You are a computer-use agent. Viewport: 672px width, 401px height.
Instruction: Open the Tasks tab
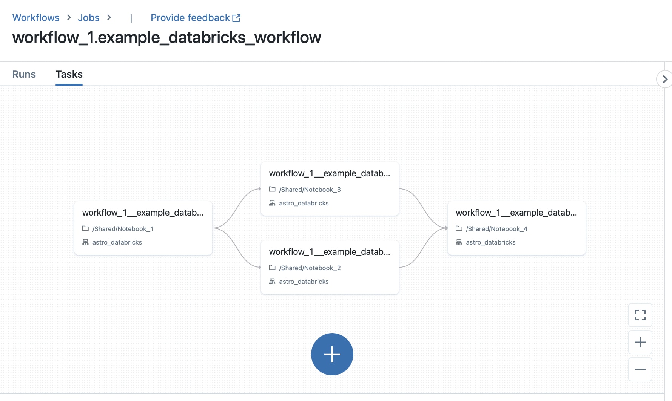click(x=69, y=74)
